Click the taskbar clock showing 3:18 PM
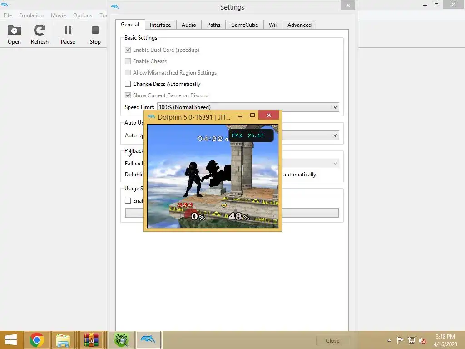The width and height of the screenshot is (465, 349). click(445, 340)
